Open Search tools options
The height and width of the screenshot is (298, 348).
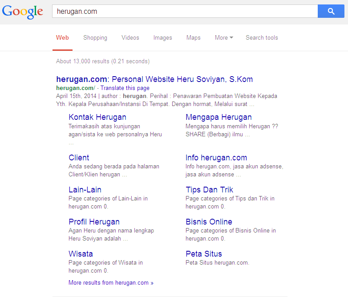coord(262,38)
